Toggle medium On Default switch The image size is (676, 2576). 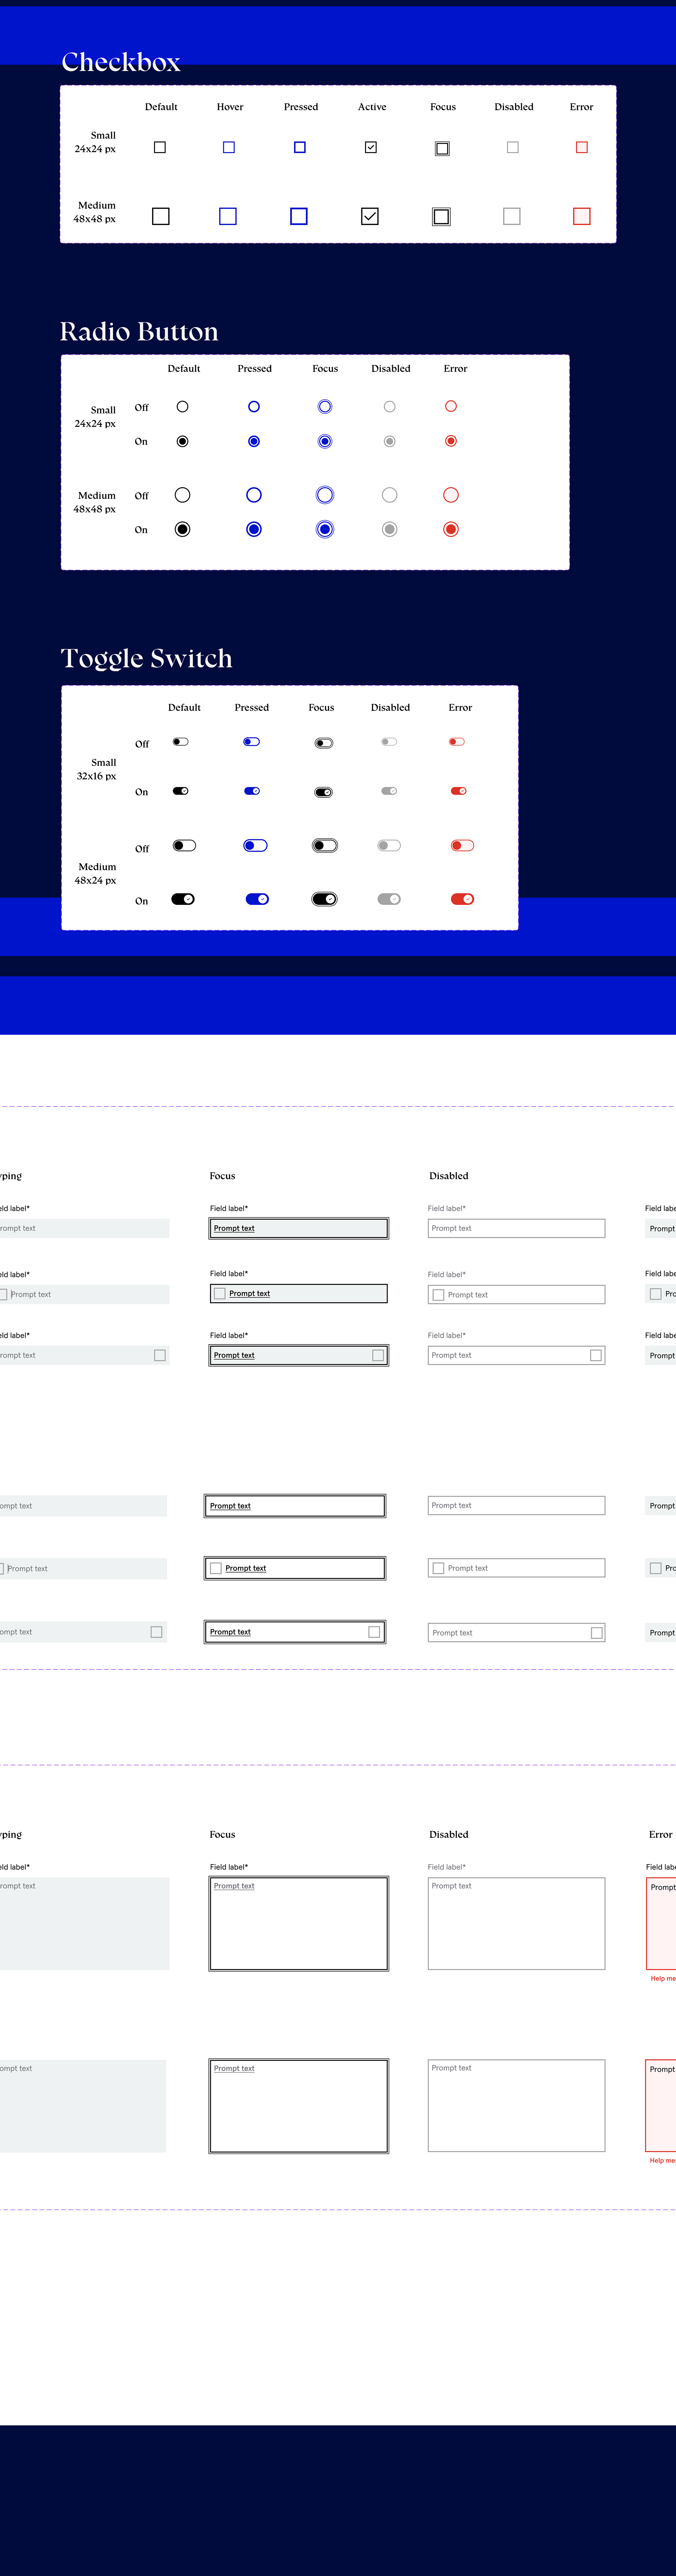[x=183, y=899]
